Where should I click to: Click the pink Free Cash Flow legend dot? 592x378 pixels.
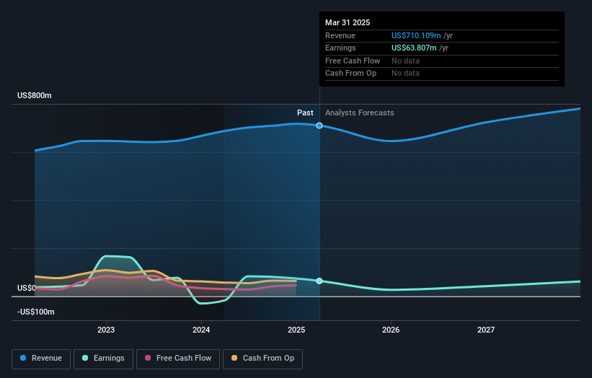(148, 358)
